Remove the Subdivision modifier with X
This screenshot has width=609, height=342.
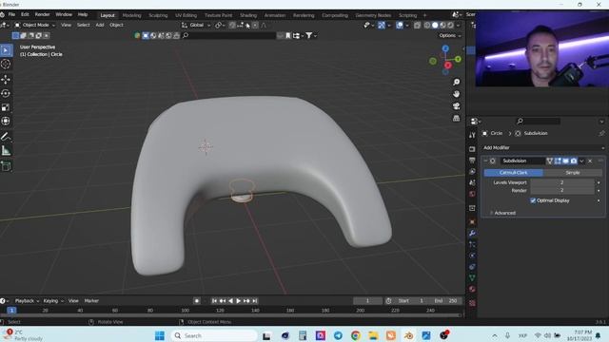coord(590,161)
